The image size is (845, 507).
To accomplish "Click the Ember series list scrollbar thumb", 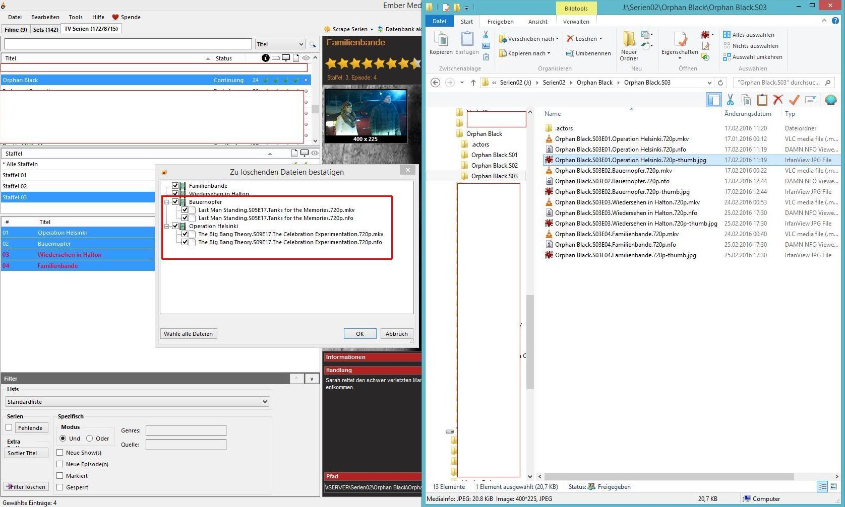I will click(315, 109).
